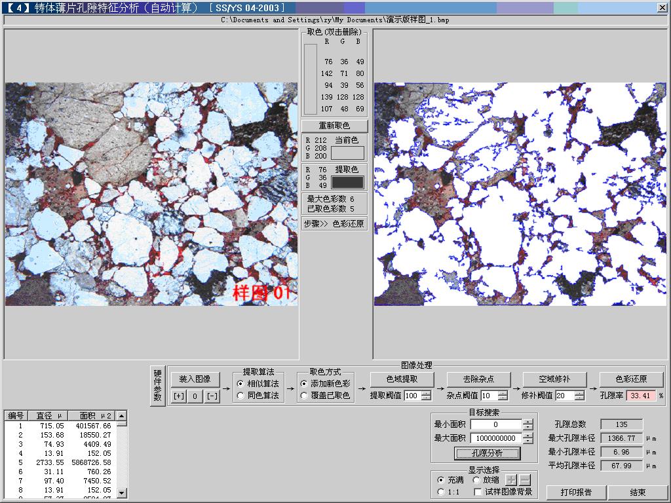Screen dimensions: 671x503
Task: Enable the 试样图像背景 checkbox
Action: tap(478, 492)
